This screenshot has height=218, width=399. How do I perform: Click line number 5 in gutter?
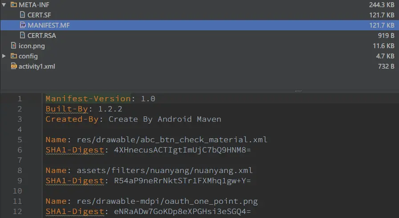point(20,140)
